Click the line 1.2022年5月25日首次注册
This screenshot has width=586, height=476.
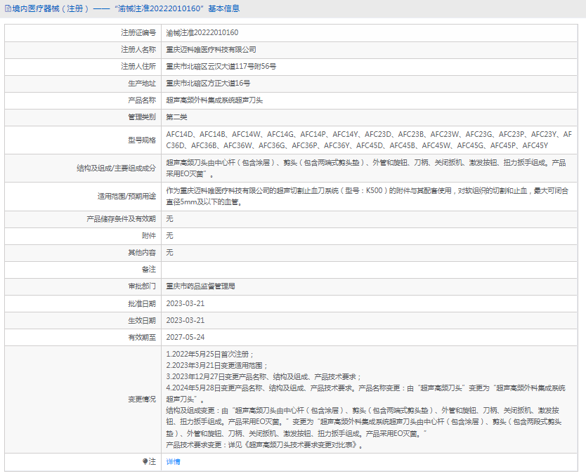click(210, 354)
